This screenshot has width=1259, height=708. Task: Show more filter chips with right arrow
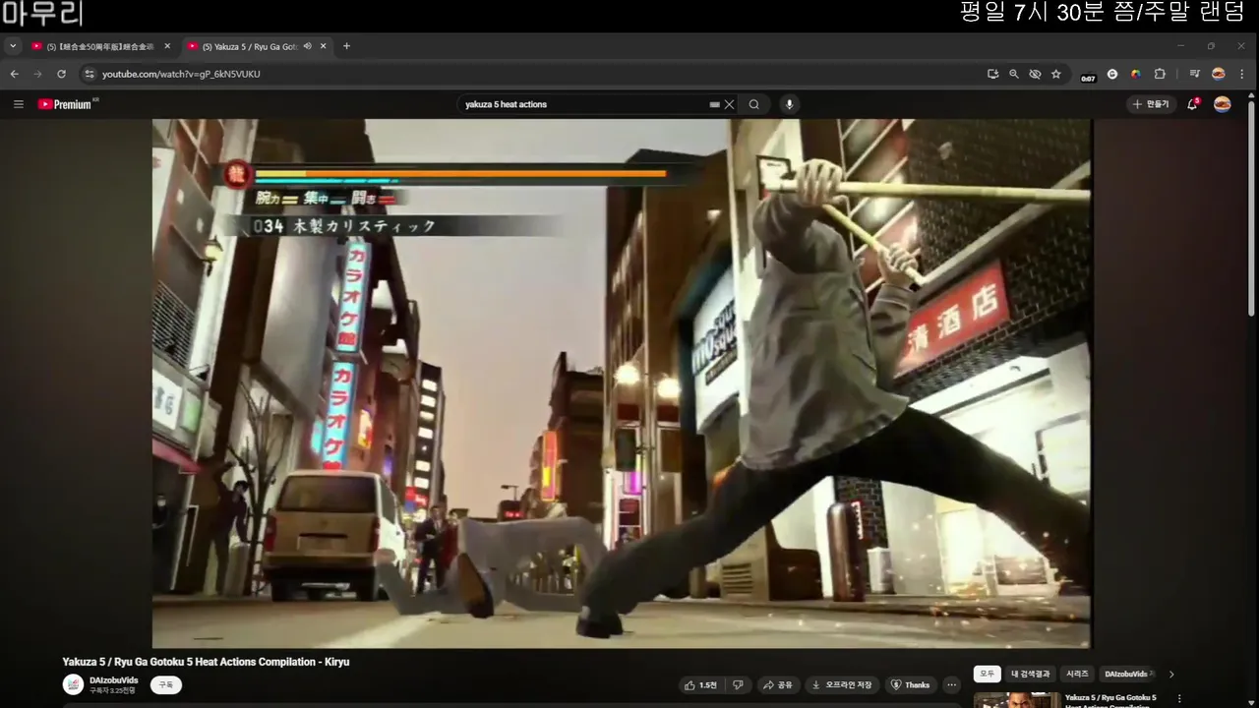tap(1171, 674)
